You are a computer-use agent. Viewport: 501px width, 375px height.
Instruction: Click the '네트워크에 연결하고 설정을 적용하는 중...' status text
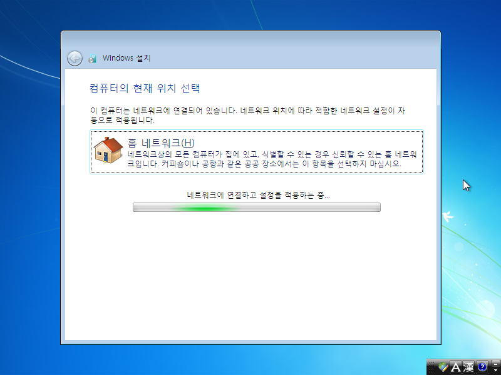coord(258,195)
